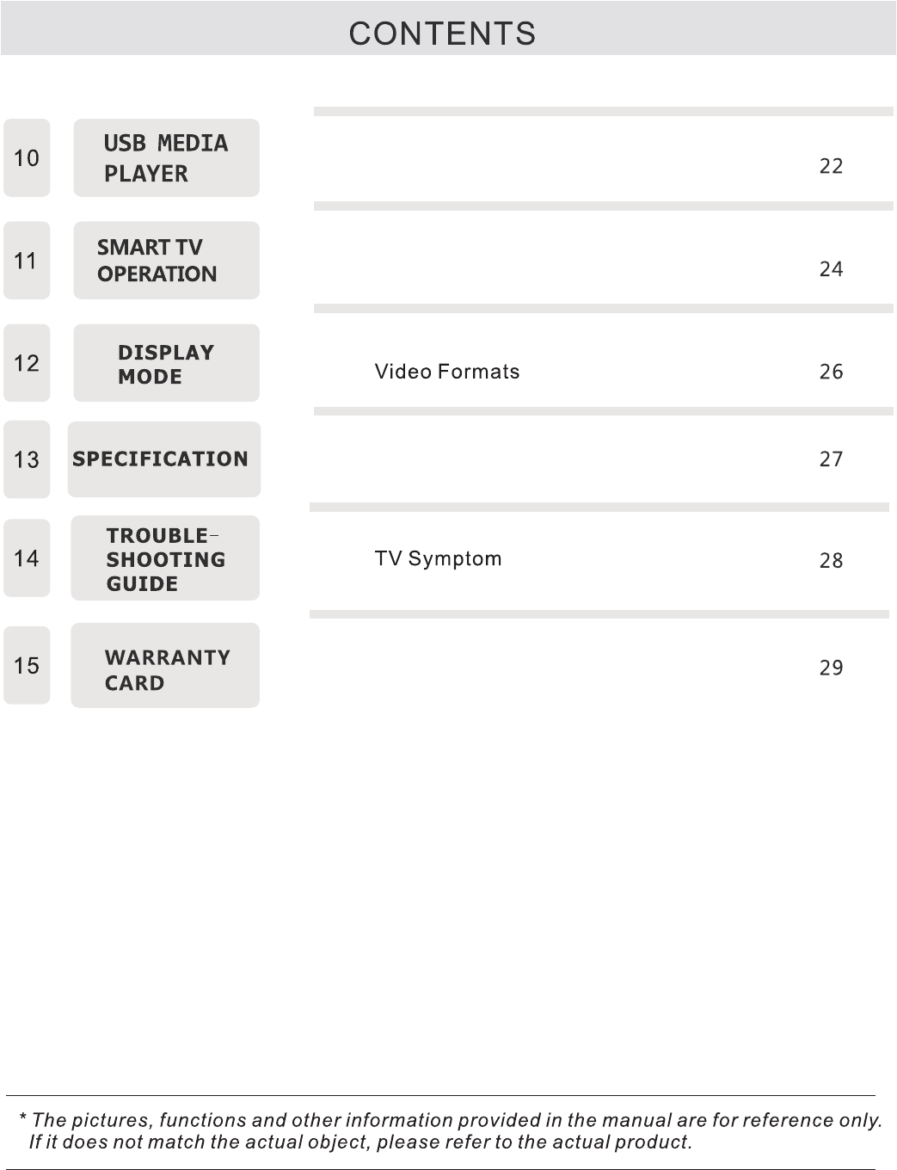
Task: Select the WARRANTY CARD chapter
Action: 165,665
